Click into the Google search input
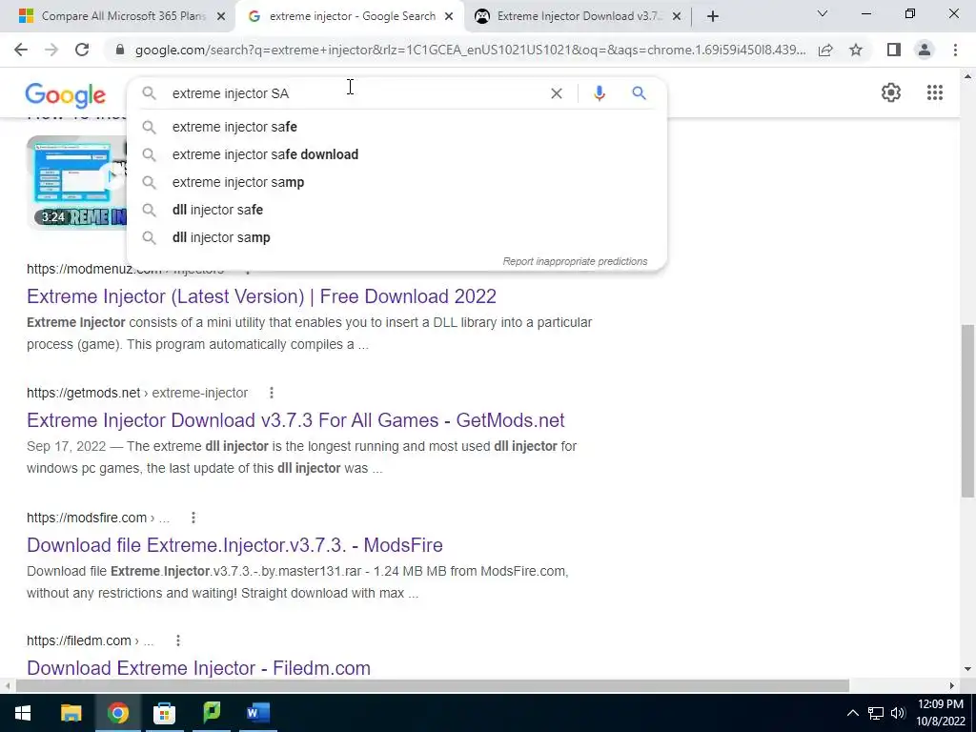 pyautogui.click(x=355, y=93)
